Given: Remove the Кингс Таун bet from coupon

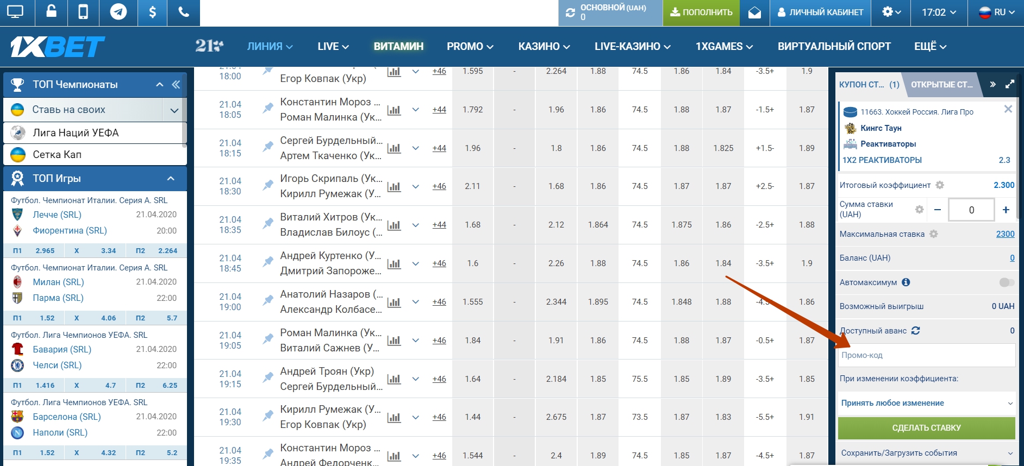Looking at the screenshot, I should [x=1008, y=109].
